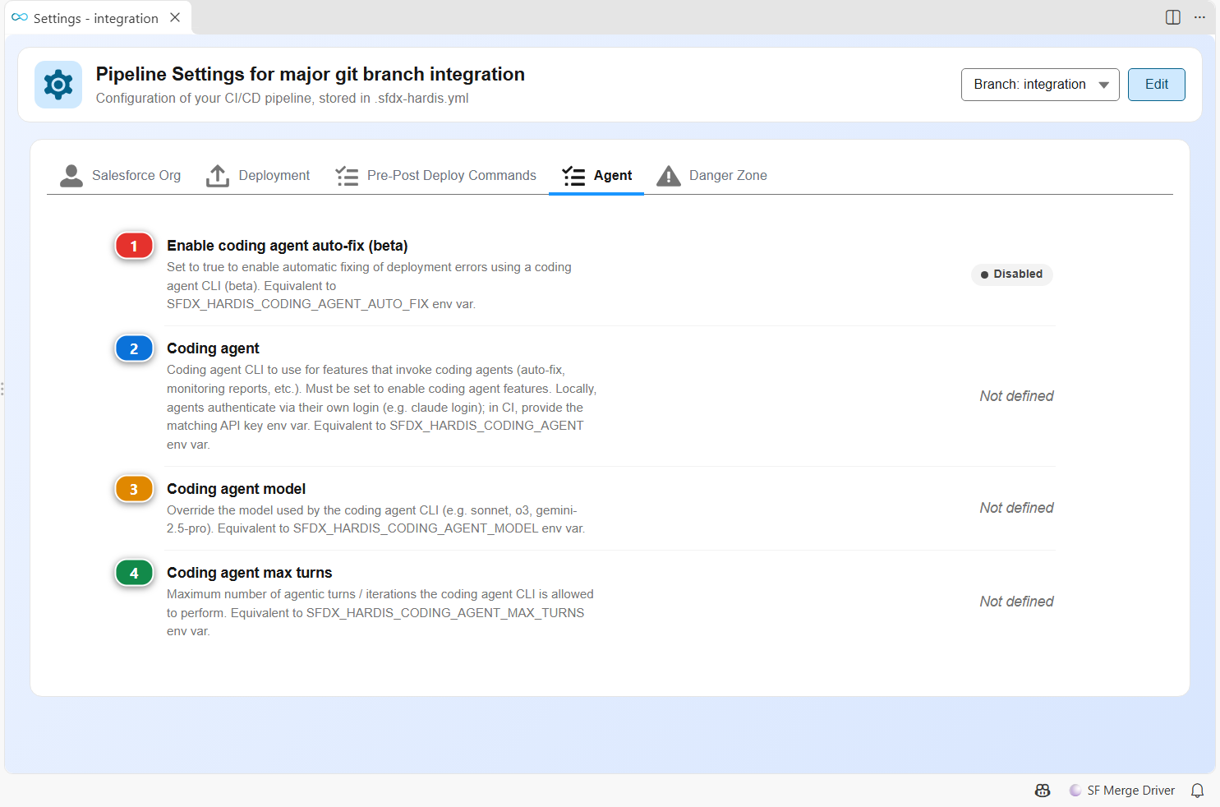The height and width of the screenshot is (807, 1220).
Task: Click the .sfdx-hardis.yml configuration subtitle
Action: click(283, 99)
